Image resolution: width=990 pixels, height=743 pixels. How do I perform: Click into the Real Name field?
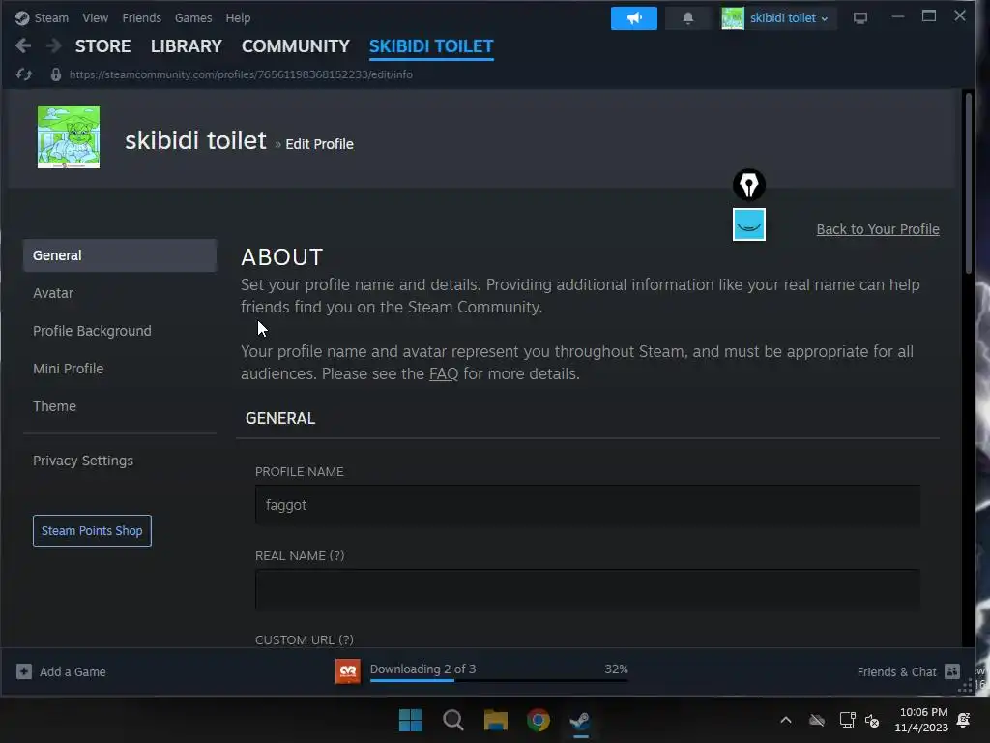click(587, 589)
